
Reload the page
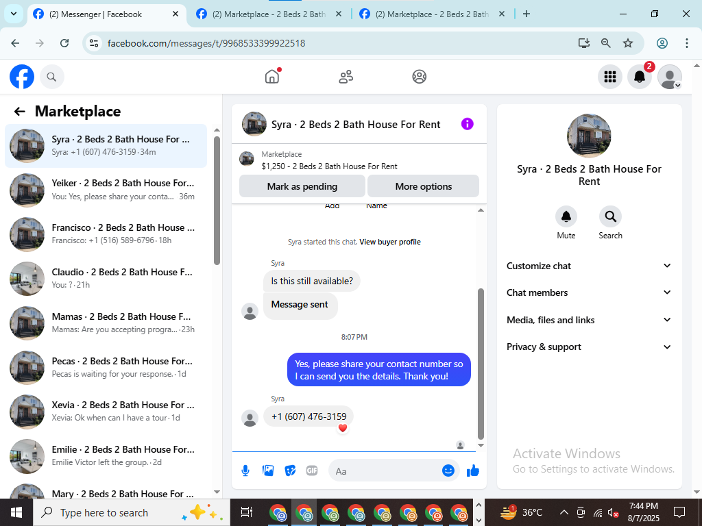[64, 43]
